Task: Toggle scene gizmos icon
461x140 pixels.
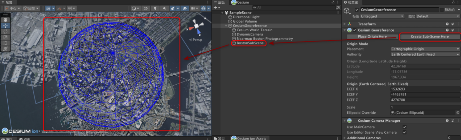Action: pyautogui.click(x=203, y=8)
